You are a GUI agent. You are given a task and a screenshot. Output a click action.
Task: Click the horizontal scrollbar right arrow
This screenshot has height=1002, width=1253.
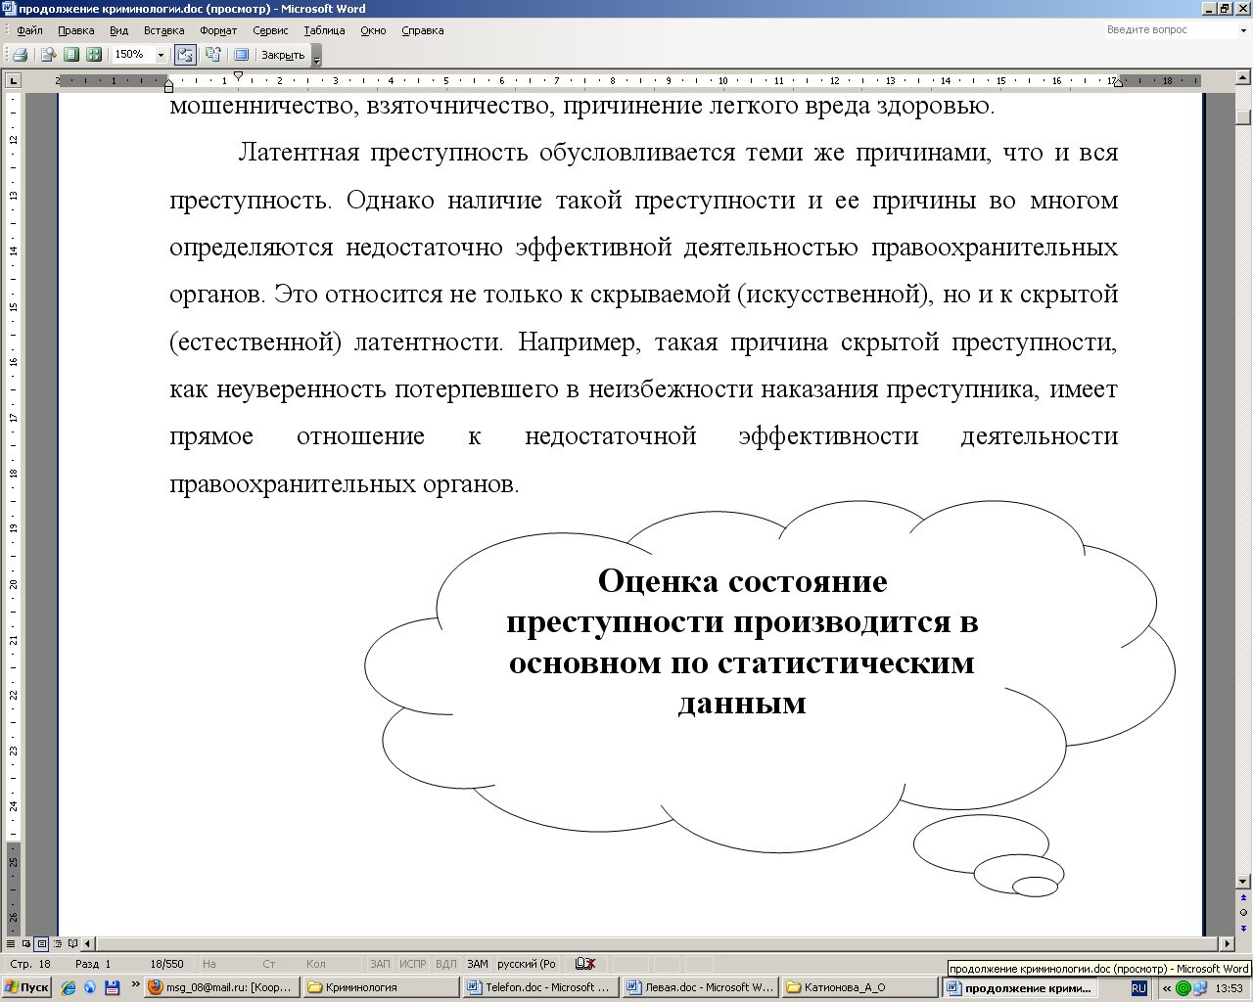tap(1228, 944)
